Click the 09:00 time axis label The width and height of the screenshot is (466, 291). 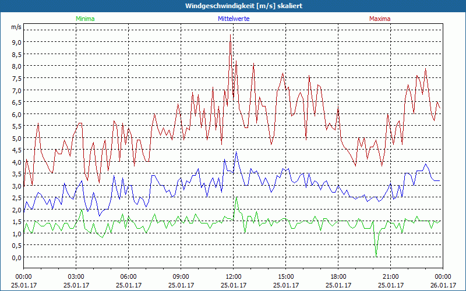pyautogui.click(x=181, y=276)
